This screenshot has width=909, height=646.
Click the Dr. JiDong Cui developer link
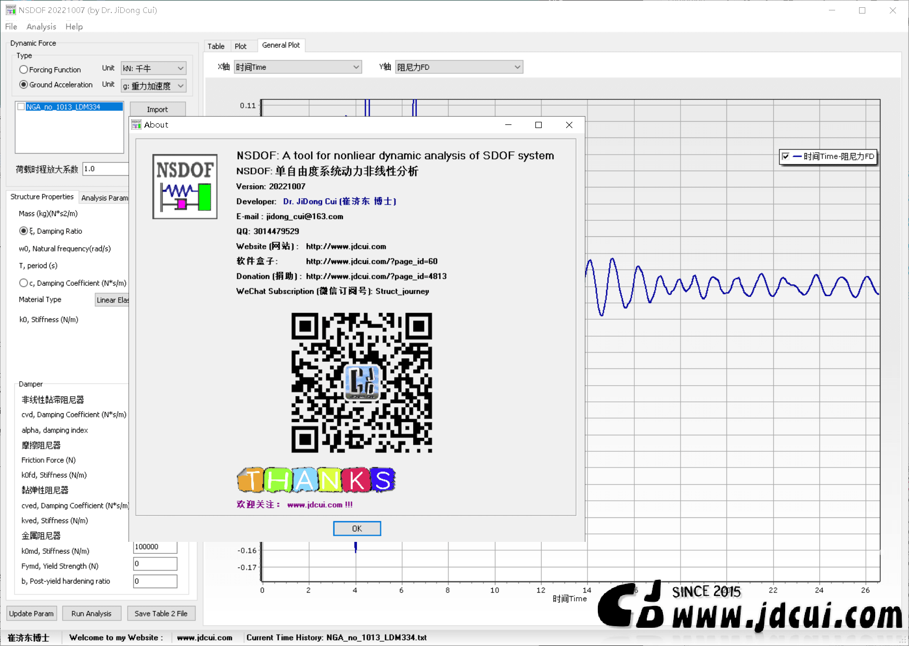pos(340,201)
